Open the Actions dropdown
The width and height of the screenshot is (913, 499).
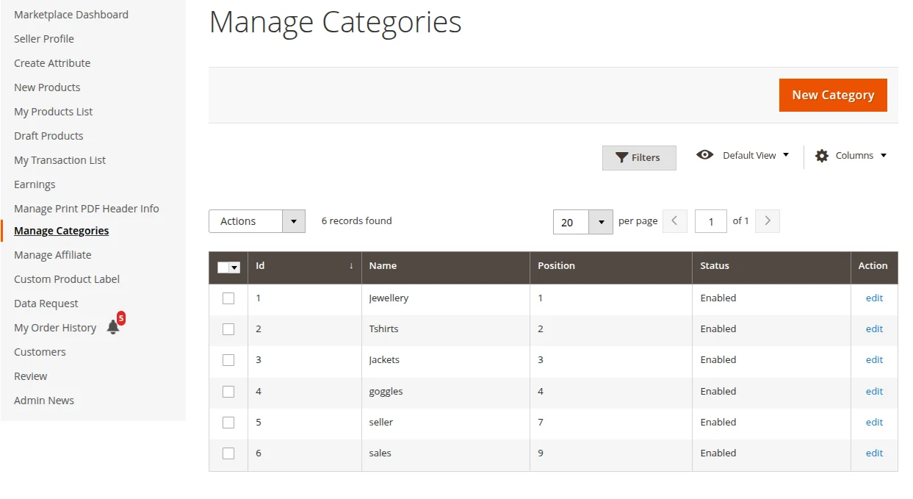click(x=256, y=221)
